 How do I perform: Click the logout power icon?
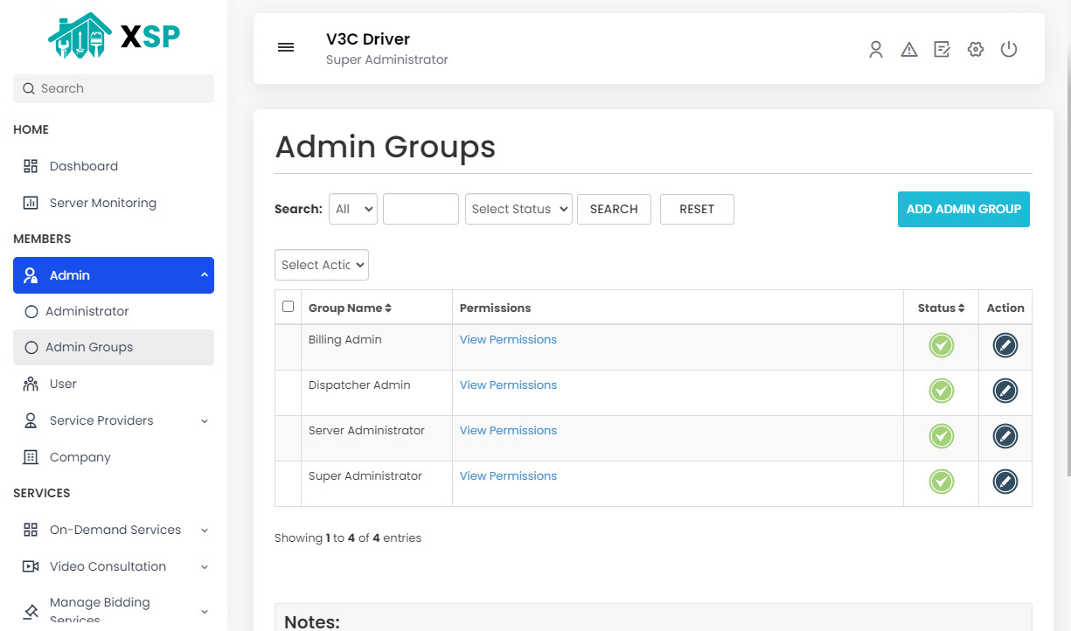[x=1009, y=49]
